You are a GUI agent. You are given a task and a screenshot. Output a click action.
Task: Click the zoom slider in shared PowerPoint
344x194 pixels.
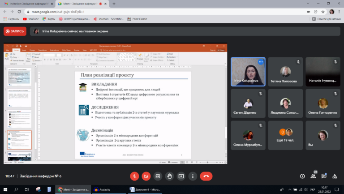(x=207, y=162)
